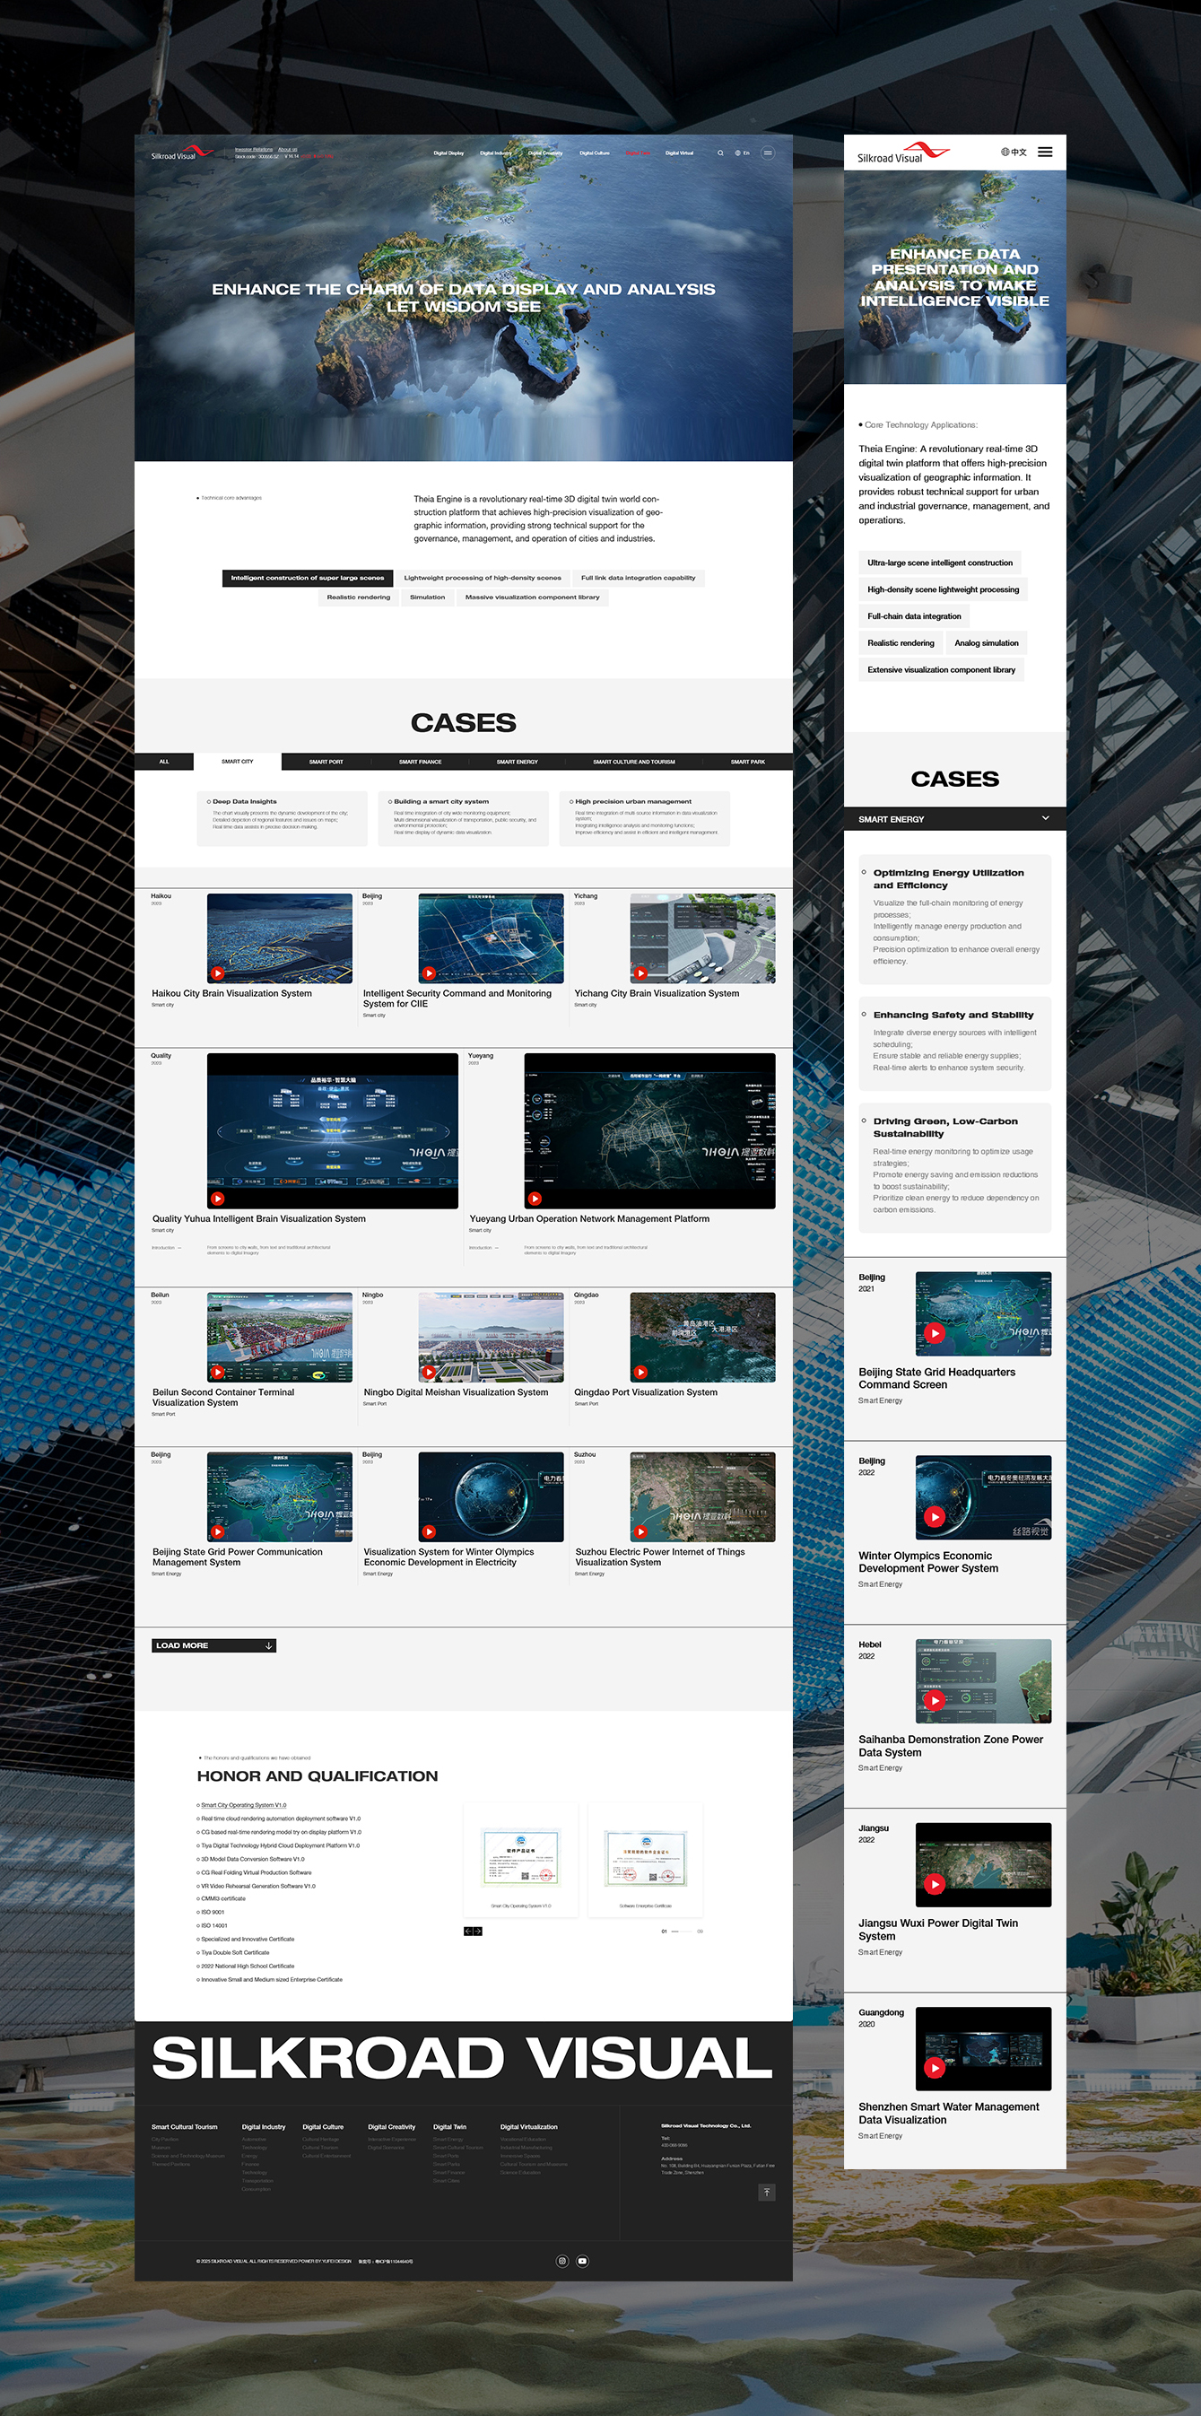Select the Smart Port cases tab
The width and height of the screenshot is (1201, 2416).
[326, 762]
